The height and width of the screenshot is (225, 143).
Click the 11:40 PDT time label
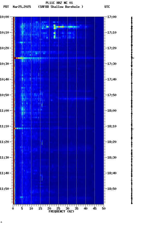click(4, 173)
